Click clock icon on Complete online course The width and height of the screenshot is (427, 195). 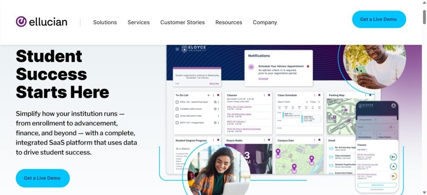tap(215, 109)
